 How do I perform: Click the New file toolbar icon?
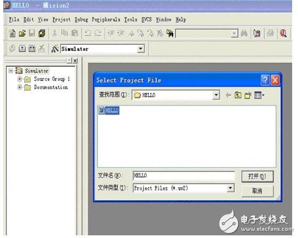(x=12, y=34)
